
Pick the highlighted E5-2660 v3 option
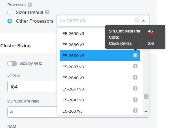100,56
